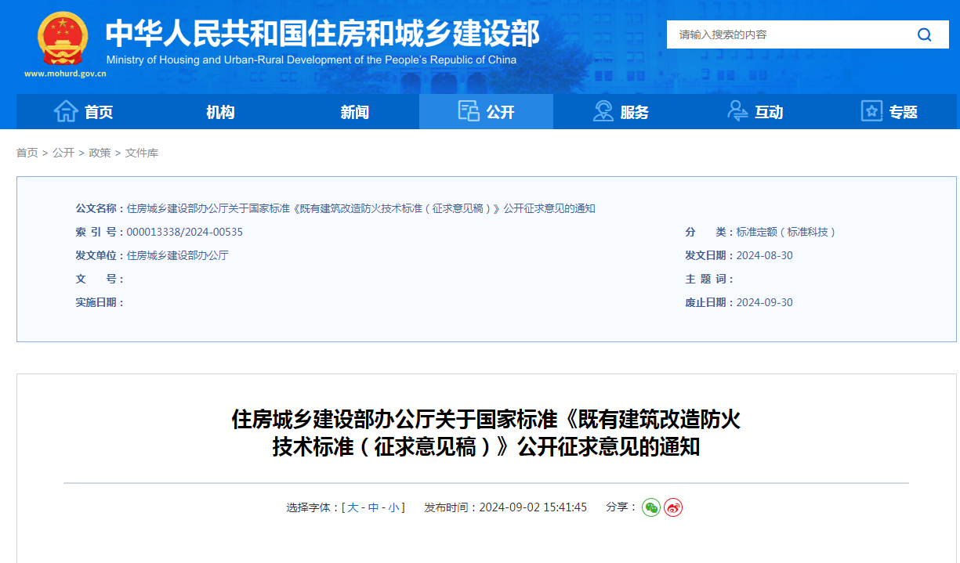Screen dimensions: 960x563
Task: Go to the 服务 navigation tab
Action: pos(620,112)
